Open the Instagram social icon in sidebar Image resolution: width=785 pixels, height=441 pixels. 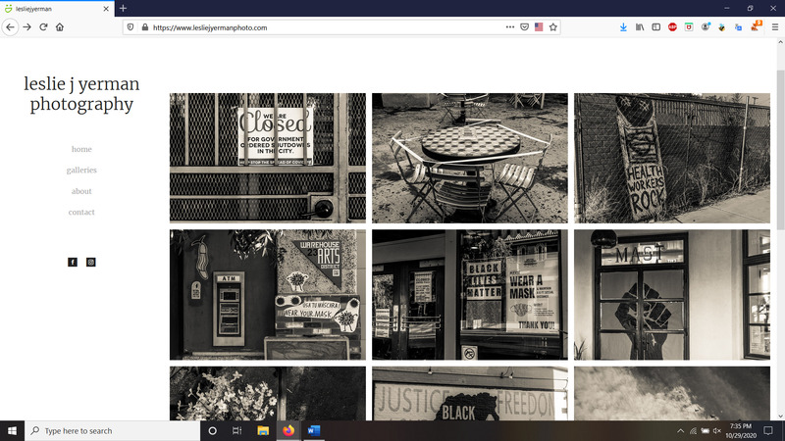(91, 262)
